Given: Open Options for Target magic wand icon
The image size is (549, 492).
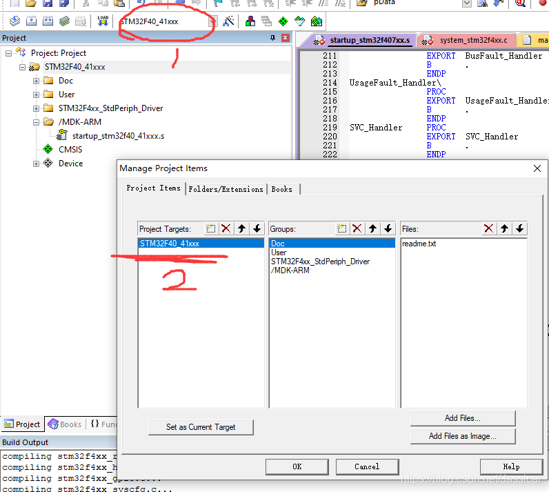Looking at the screenshot, I should pyautogui.click(x=228, y=21).
